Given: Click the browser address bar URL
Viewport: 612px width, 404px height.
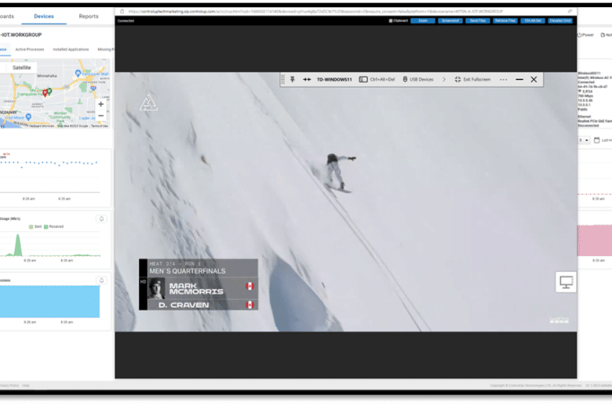Looking at the screenshot, I should point(315,11).
